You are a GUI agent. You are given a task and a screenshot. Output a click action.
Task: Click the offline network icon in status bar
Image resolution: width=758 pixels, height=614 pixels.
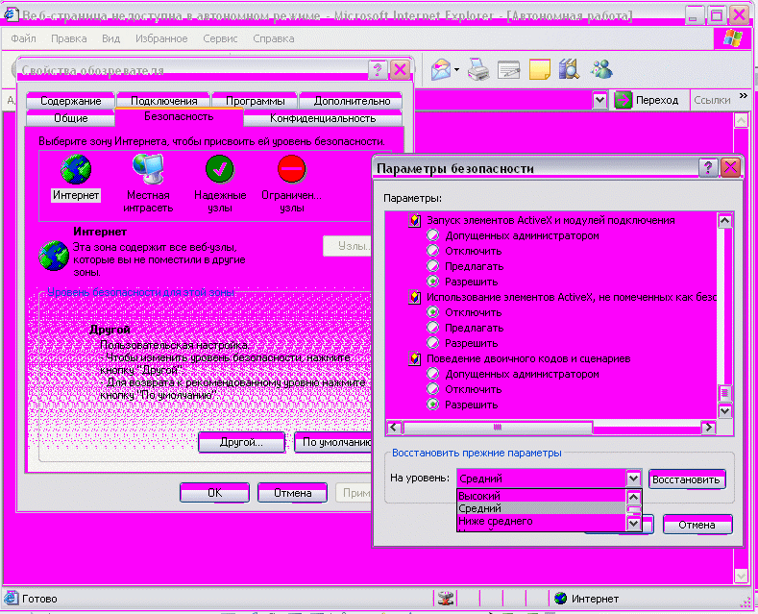[x=445, y=599]
